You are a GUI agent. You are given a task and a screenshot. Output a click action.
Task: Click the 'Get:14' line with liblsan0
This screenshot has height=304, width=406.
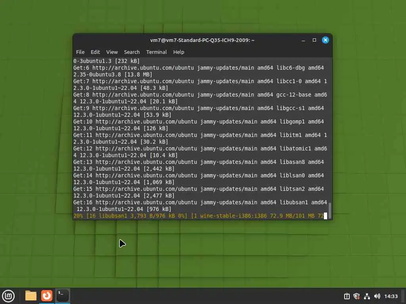[199, 175]
